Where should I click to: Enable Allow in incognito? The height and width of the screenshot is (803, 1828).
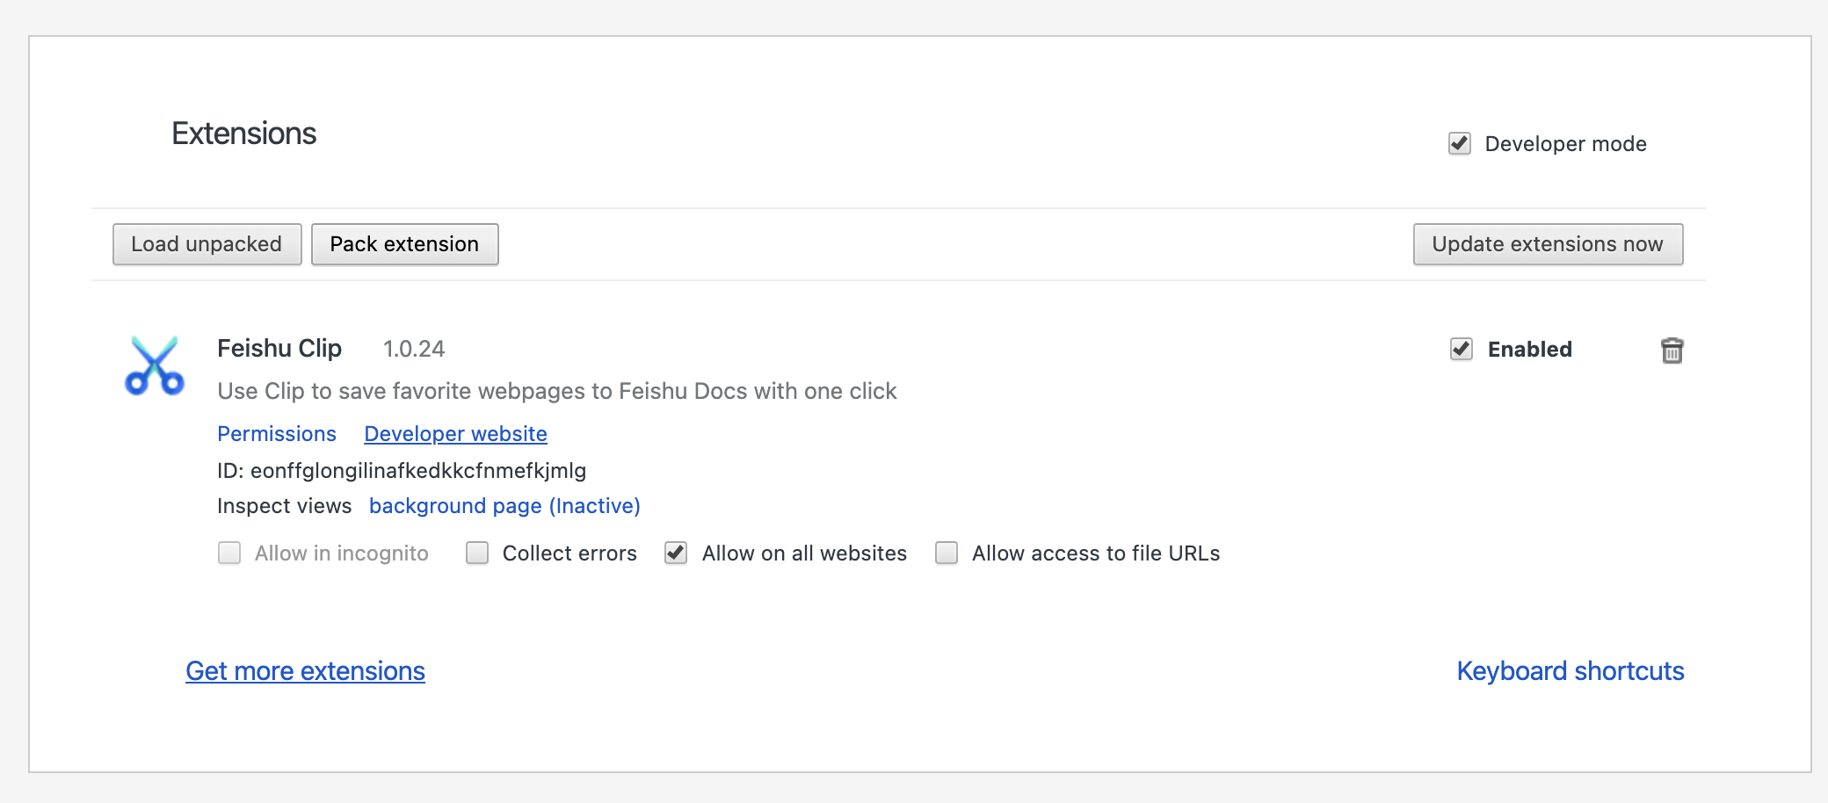[x=229, y=553]
